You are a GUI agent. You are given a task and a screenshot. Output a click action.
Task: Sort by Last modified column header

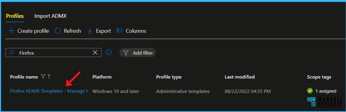click(x=239, y=77)
